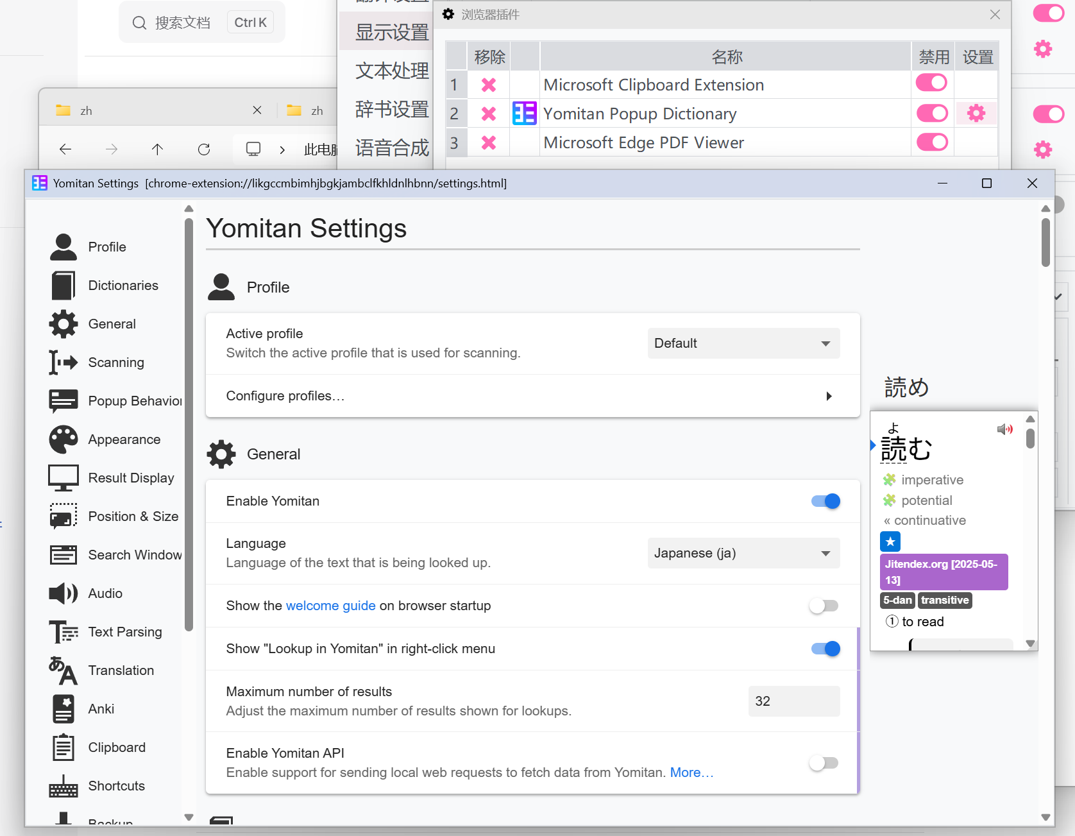The width and height of the screenshot is (1075, 836).
Task: Open 语音合成 menu item
Action: click(x=392, y=148)
